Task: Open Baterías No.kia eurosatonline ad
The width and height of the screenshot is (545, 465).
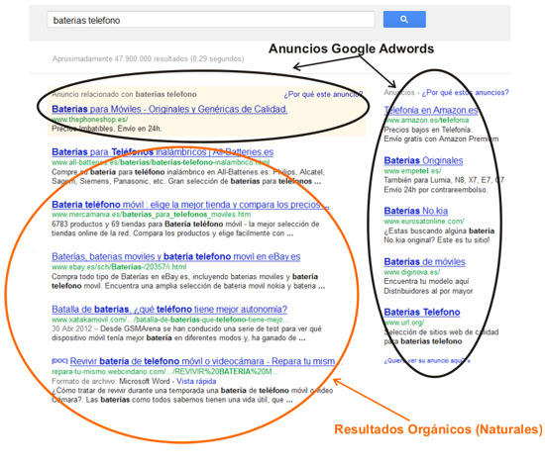Action: pos(416,211)
